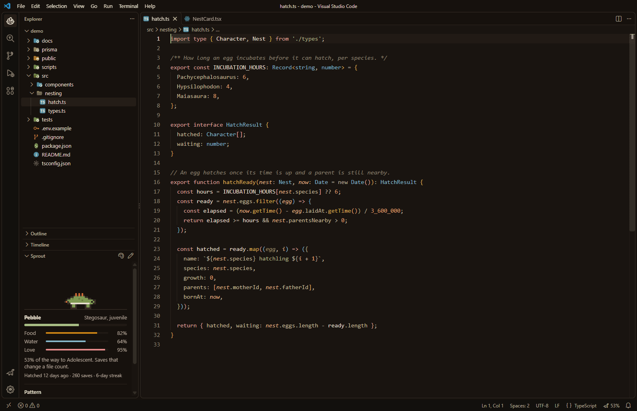Collapse the demo root folder
Screen dimensions: 637x411
click(x=27, y=31)
